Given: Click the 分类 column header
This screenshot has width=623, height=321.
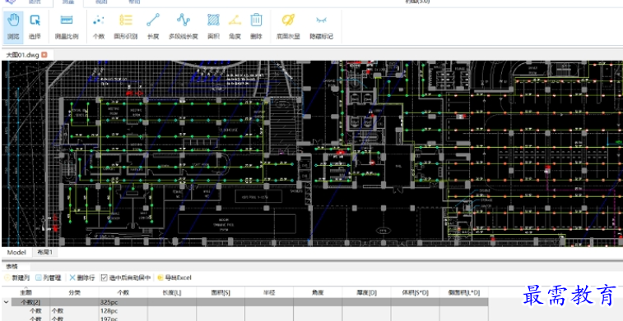Looking at the screenshot, I should tap(74, 293).
